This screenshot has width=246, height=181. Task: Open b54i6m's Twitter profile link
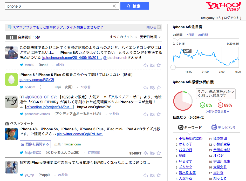(30, 87)
